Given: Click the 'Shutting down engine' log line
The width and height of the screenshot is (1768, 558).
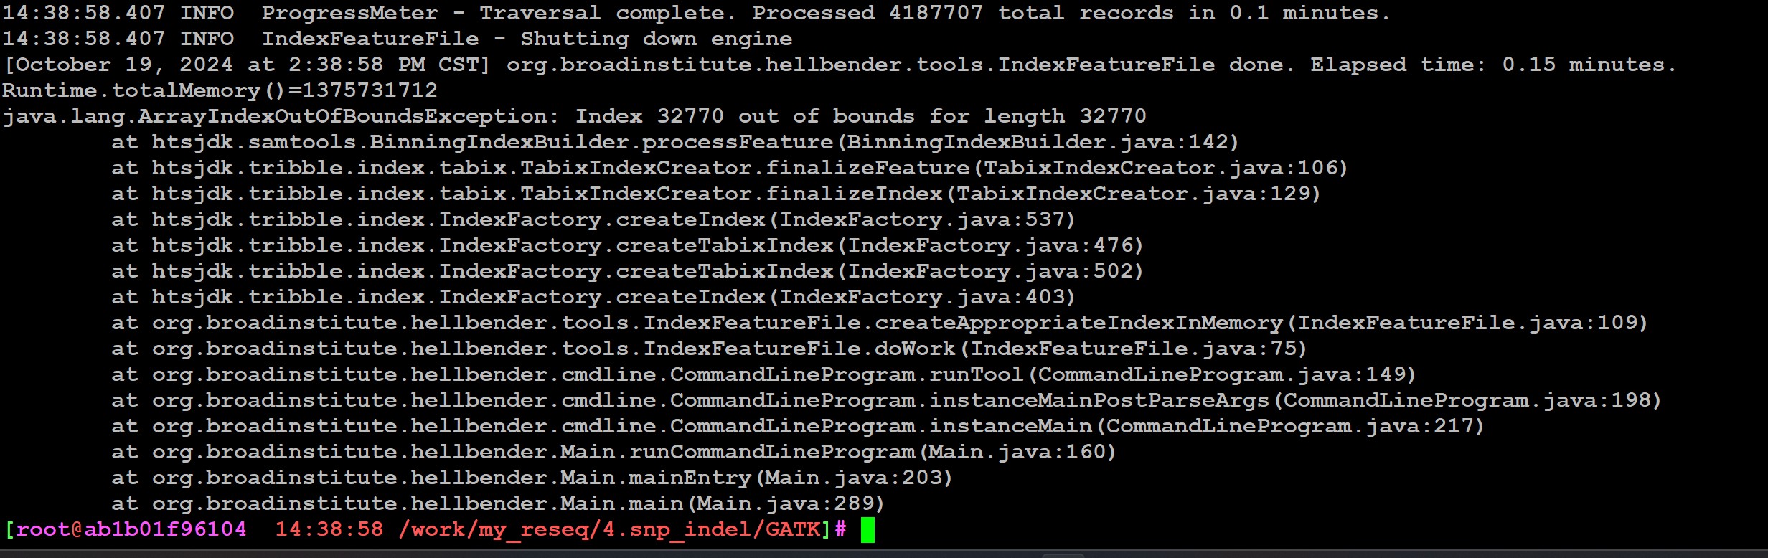Looking at the screenshot, I should click(398, 39).
